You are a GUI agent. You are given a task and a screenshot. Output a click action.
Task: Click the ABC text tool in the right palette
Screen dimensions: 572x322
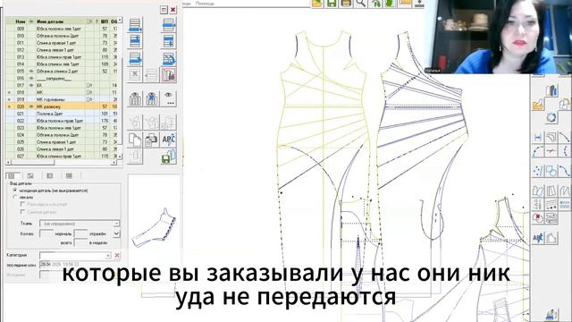tap(538, 238)
